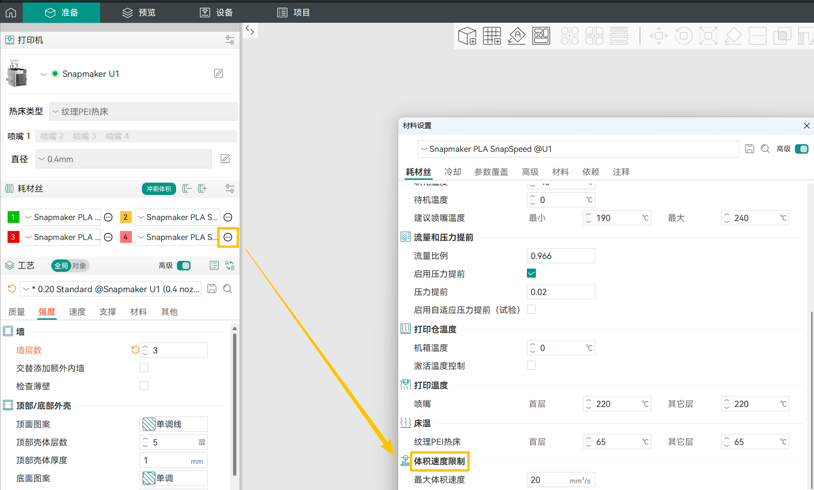
Task: Click the flushing volumes button
Action: [159, 189]
